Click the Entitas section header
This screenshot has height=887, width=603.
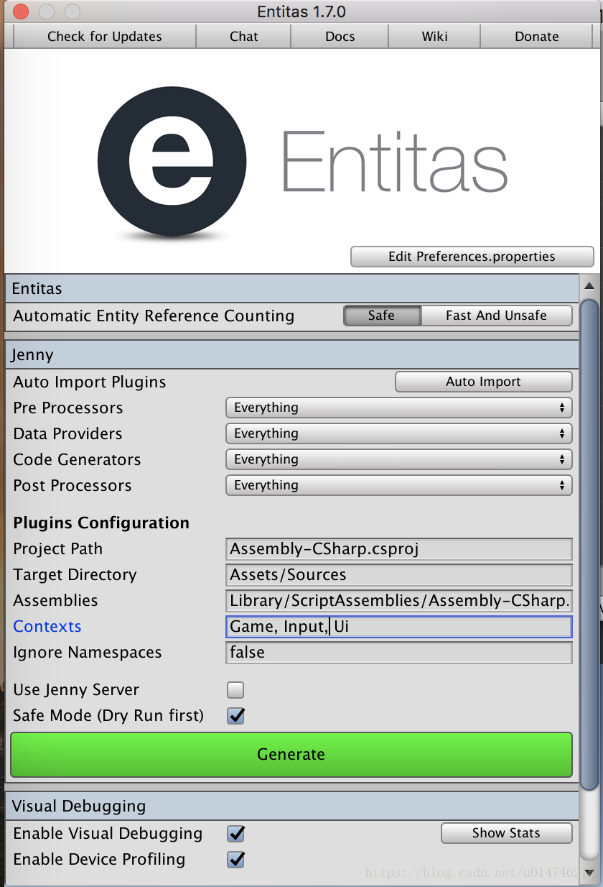pyautogui.click(x=291, y=289)
